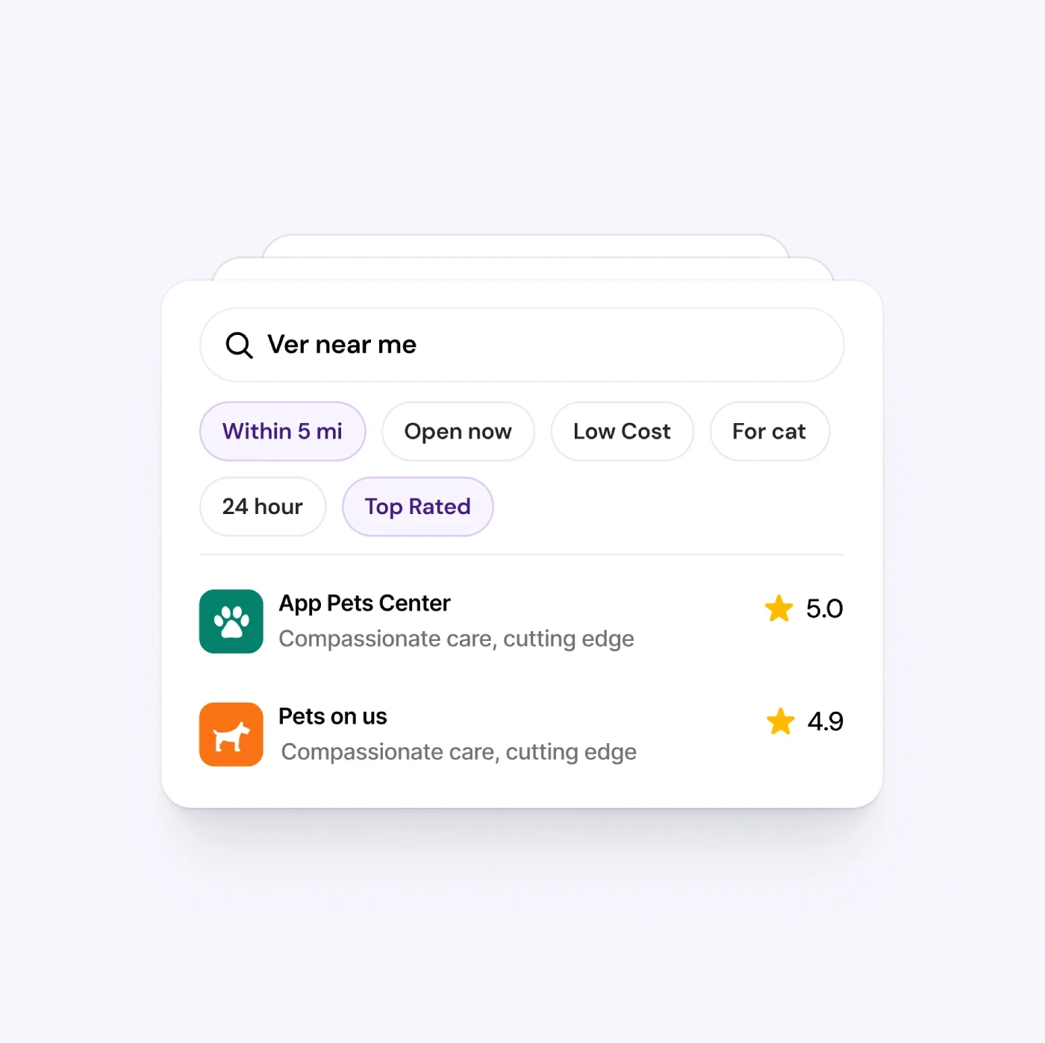
Task: Focus the Ver near me search field
Action: pos(522,345)
